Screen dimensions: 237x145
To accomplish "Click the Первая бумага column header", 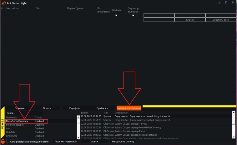I will tap(75, 8).
